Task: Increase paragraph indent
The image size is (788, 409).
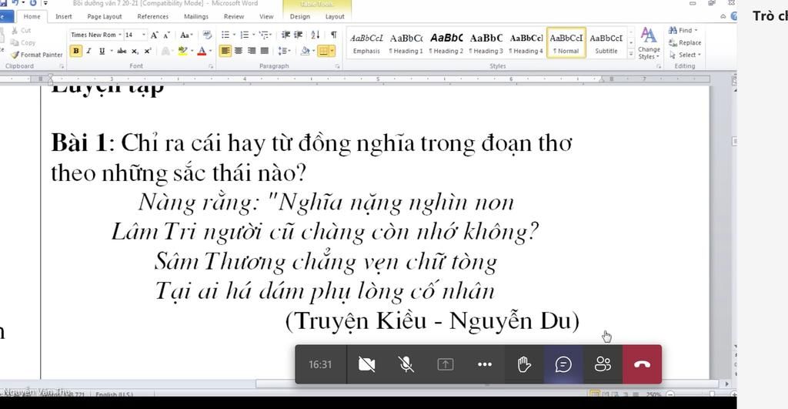Action: coord(298,35)
